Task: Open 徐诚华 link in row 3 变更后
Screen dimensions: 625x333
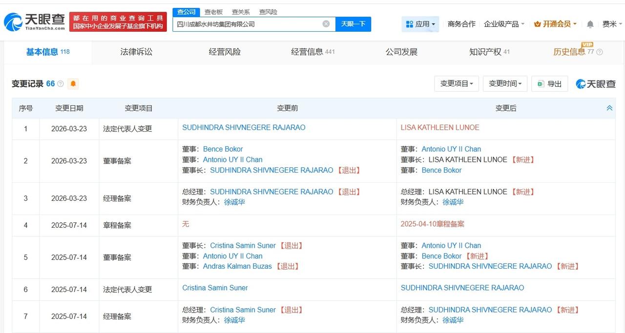Action: coord(453,202)
